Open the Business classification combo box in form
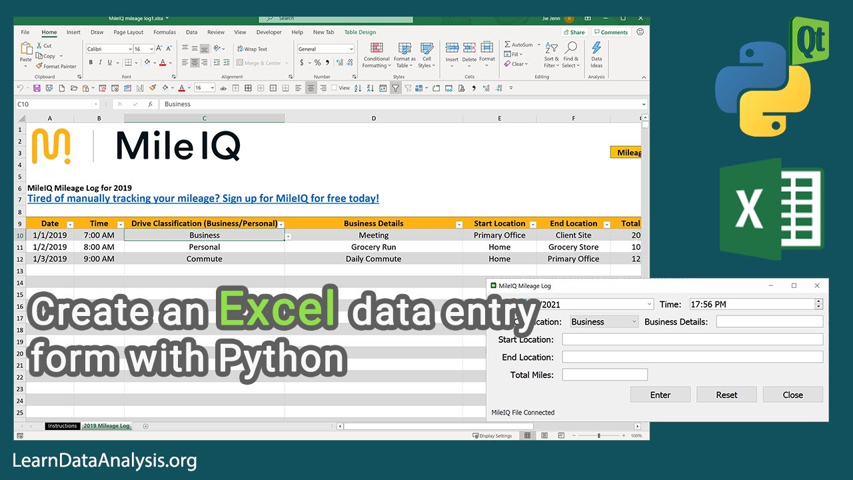Screen dimensions: 853x480 [604, 321]
